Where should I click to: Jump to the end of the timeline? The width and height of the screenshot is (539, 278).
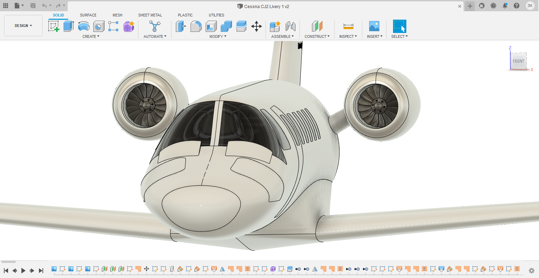pyautogui.click(x=41, y=271)
